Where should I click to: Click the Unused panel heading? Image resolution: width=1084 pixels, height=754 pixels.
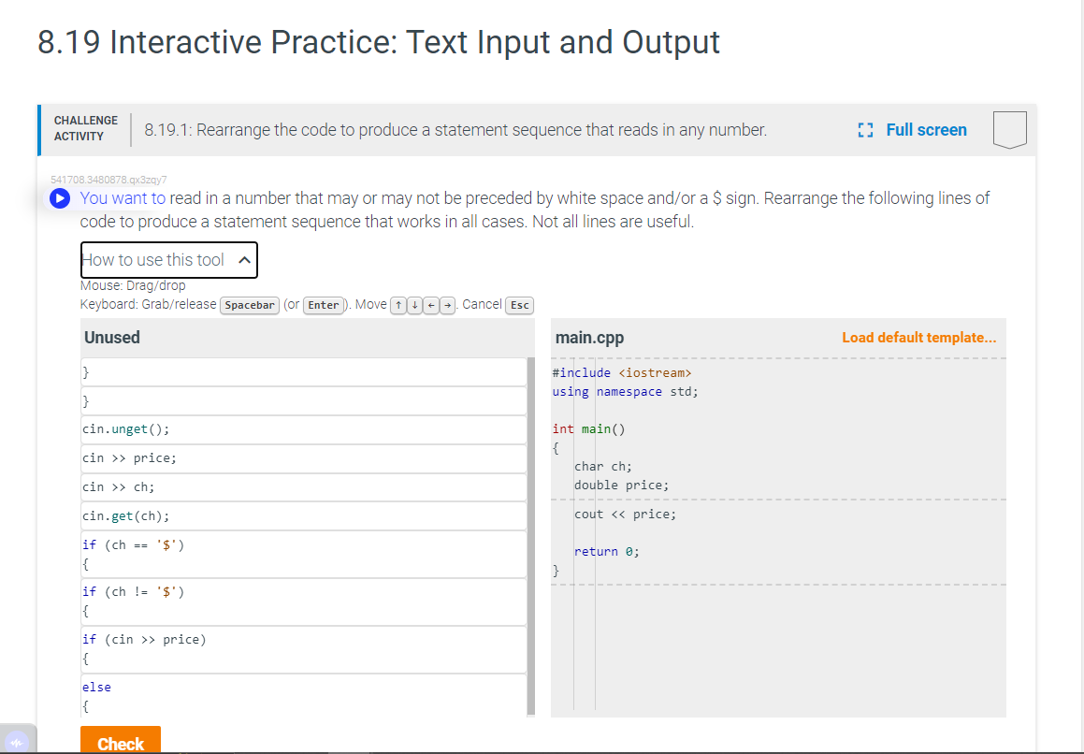coord(112,338)
